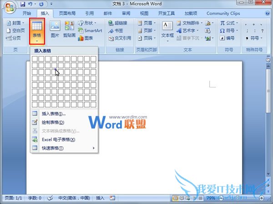This screenshot has height=204, width=273.
Task: Click the signature line icon in 文本 group
Action: [x=209, y=23]
